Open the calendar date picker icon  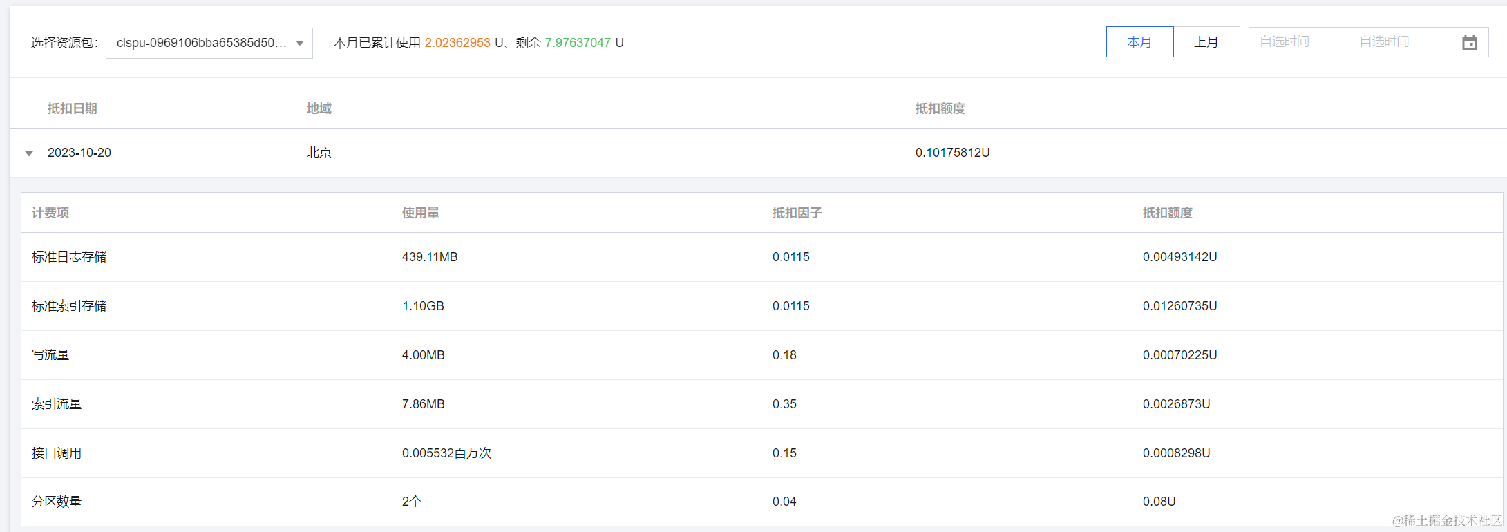point(1469,43)
